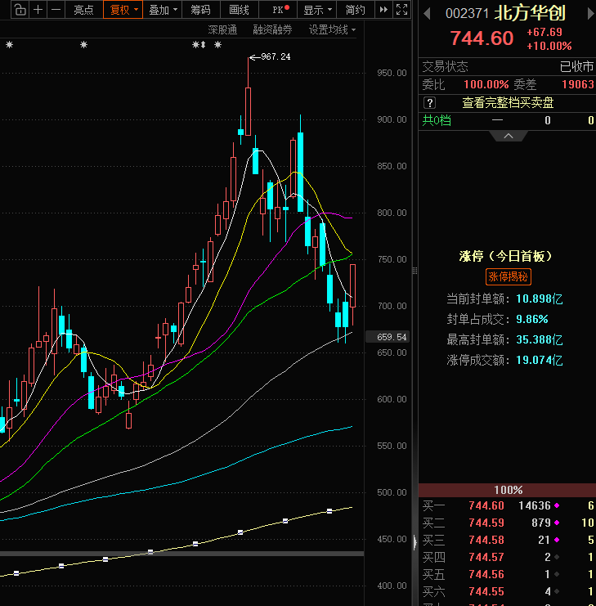
Task: Click the 共0档 sell levels label
Action: (x=437, y=120)
